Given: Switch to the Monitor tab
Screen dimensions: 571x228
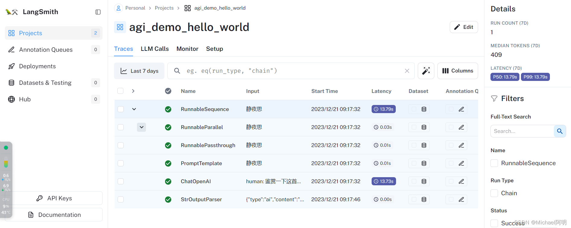Looking at the screenshot, I should click(x=187, y=49).
